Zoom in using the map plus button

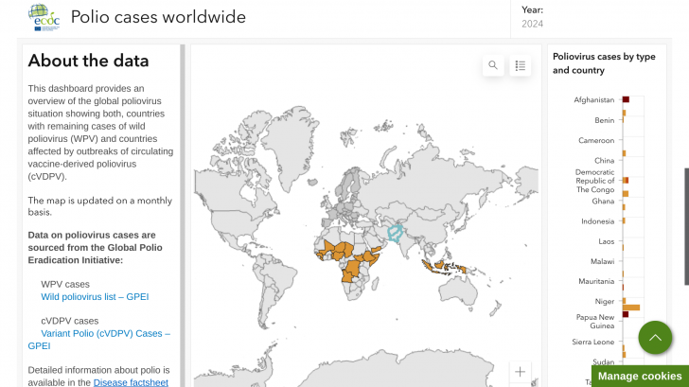pyautogui.click(x=519, y=372)
